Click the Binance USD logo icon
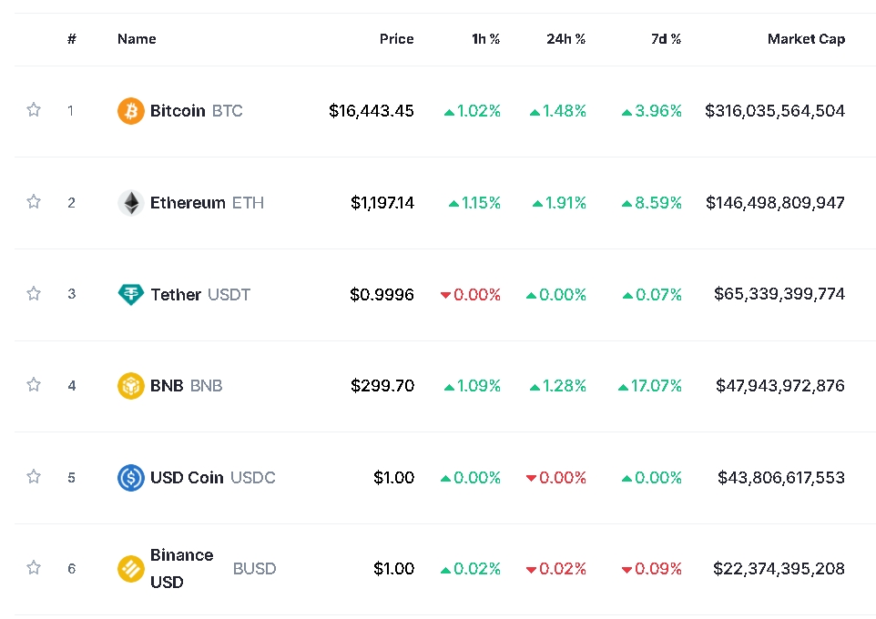The image size is (876, 619). tap(131, 569)
